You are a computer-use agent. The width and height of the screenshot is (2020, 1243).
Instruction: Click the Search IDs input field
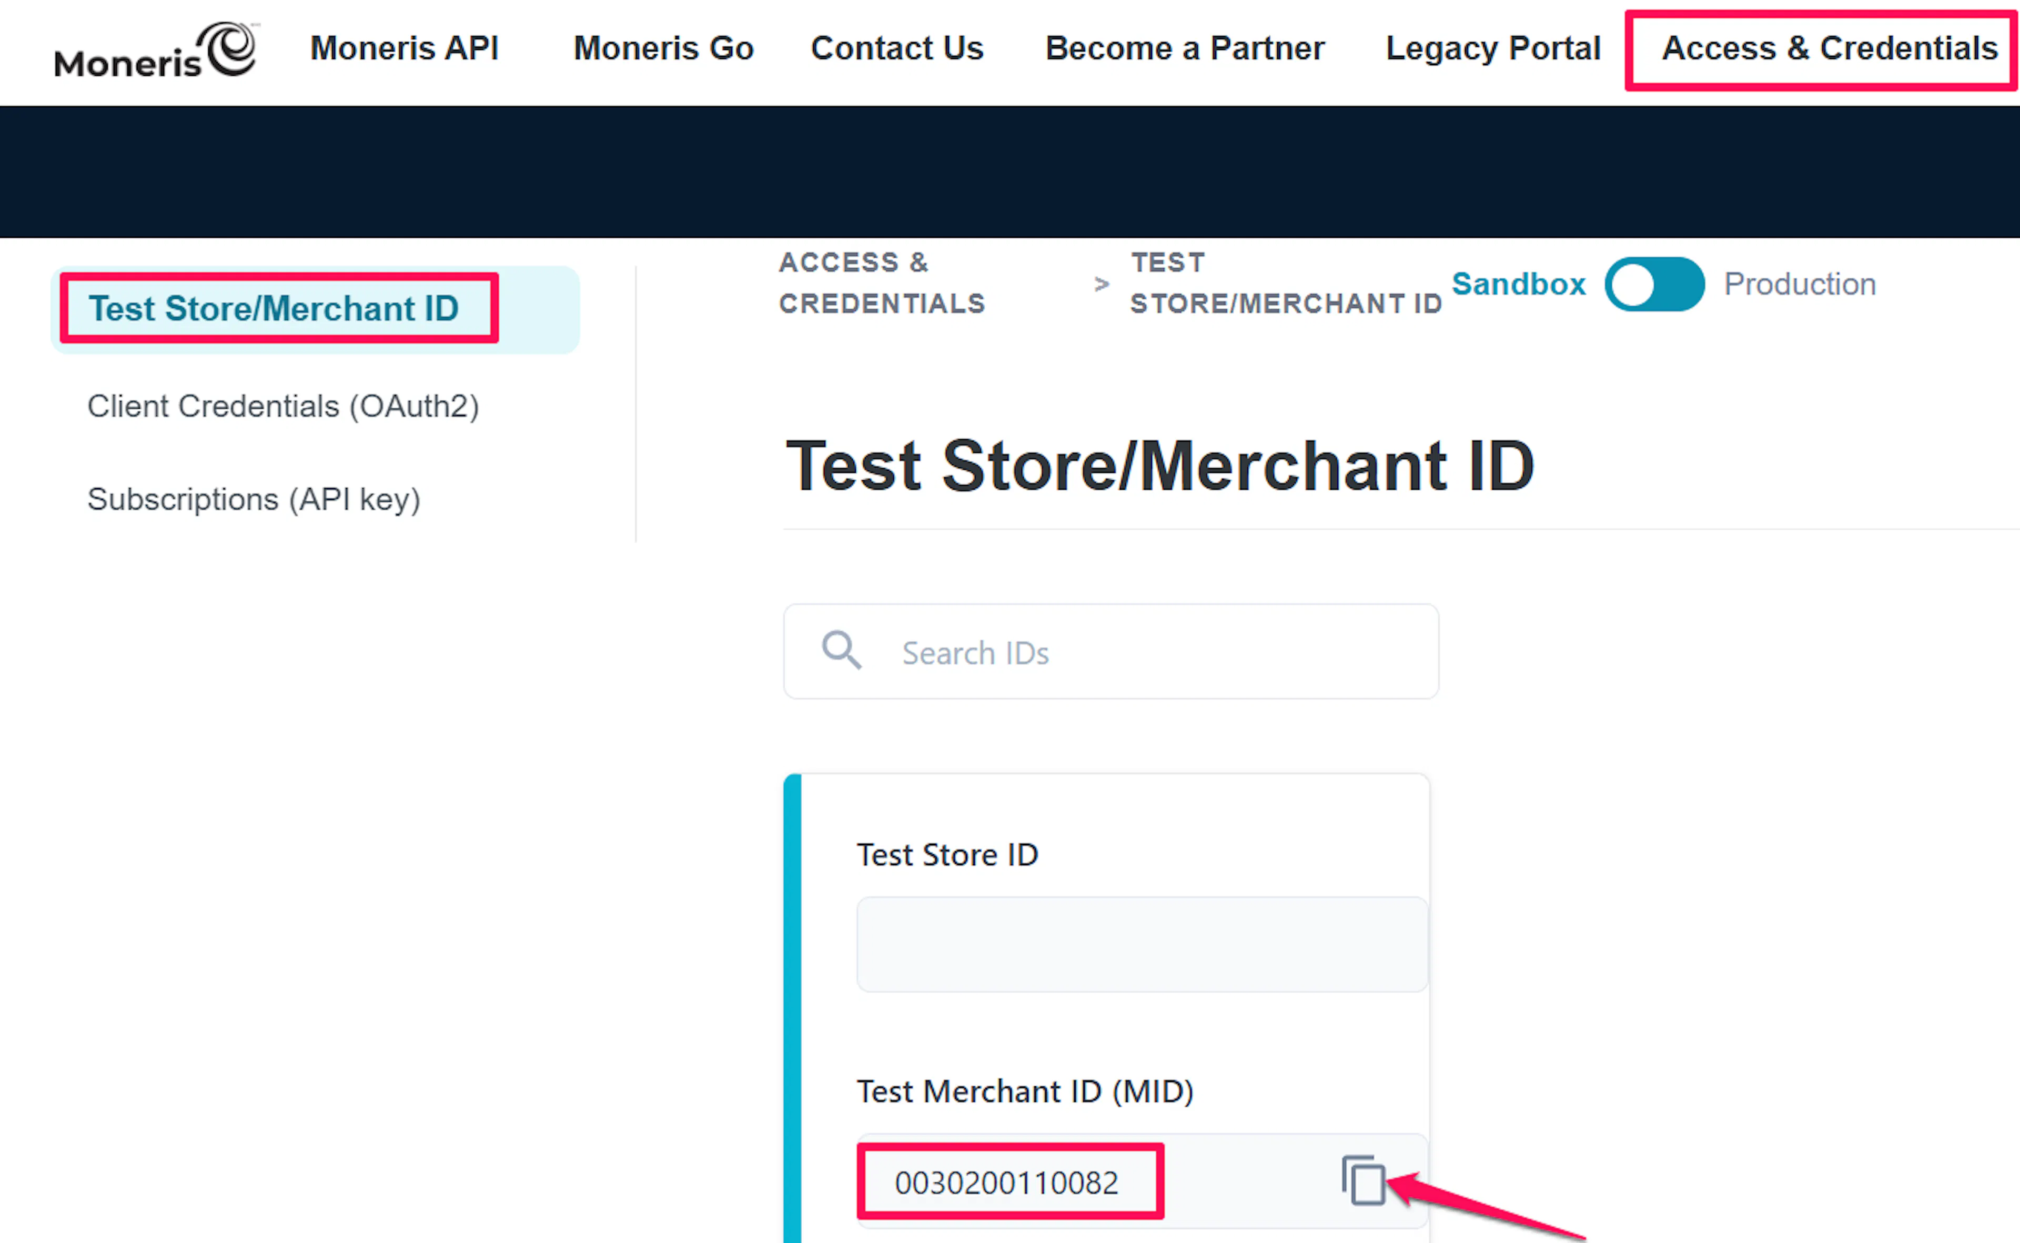[1110, 651]
